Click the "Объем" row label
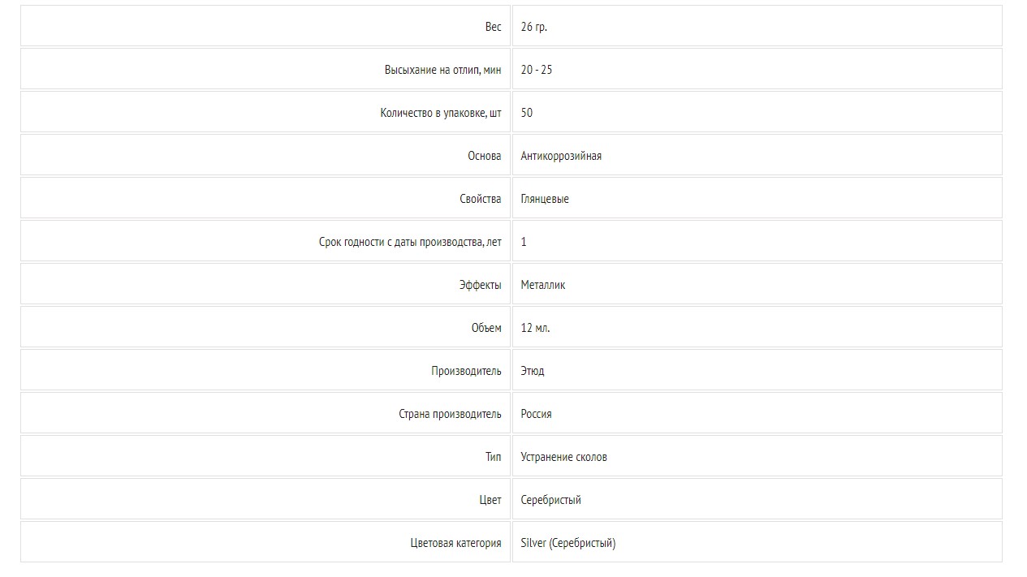Image resolution: width=1027 pixels, height=577 pixels. point(486,328)
